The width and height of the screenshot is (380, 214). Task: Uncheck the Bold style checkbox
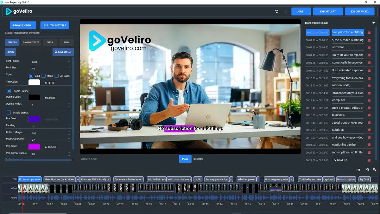click(x=31, y=76)
